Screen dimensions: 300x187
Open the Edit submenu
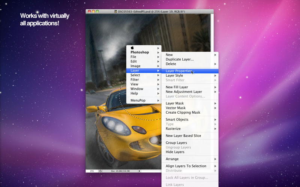(144, 61)
